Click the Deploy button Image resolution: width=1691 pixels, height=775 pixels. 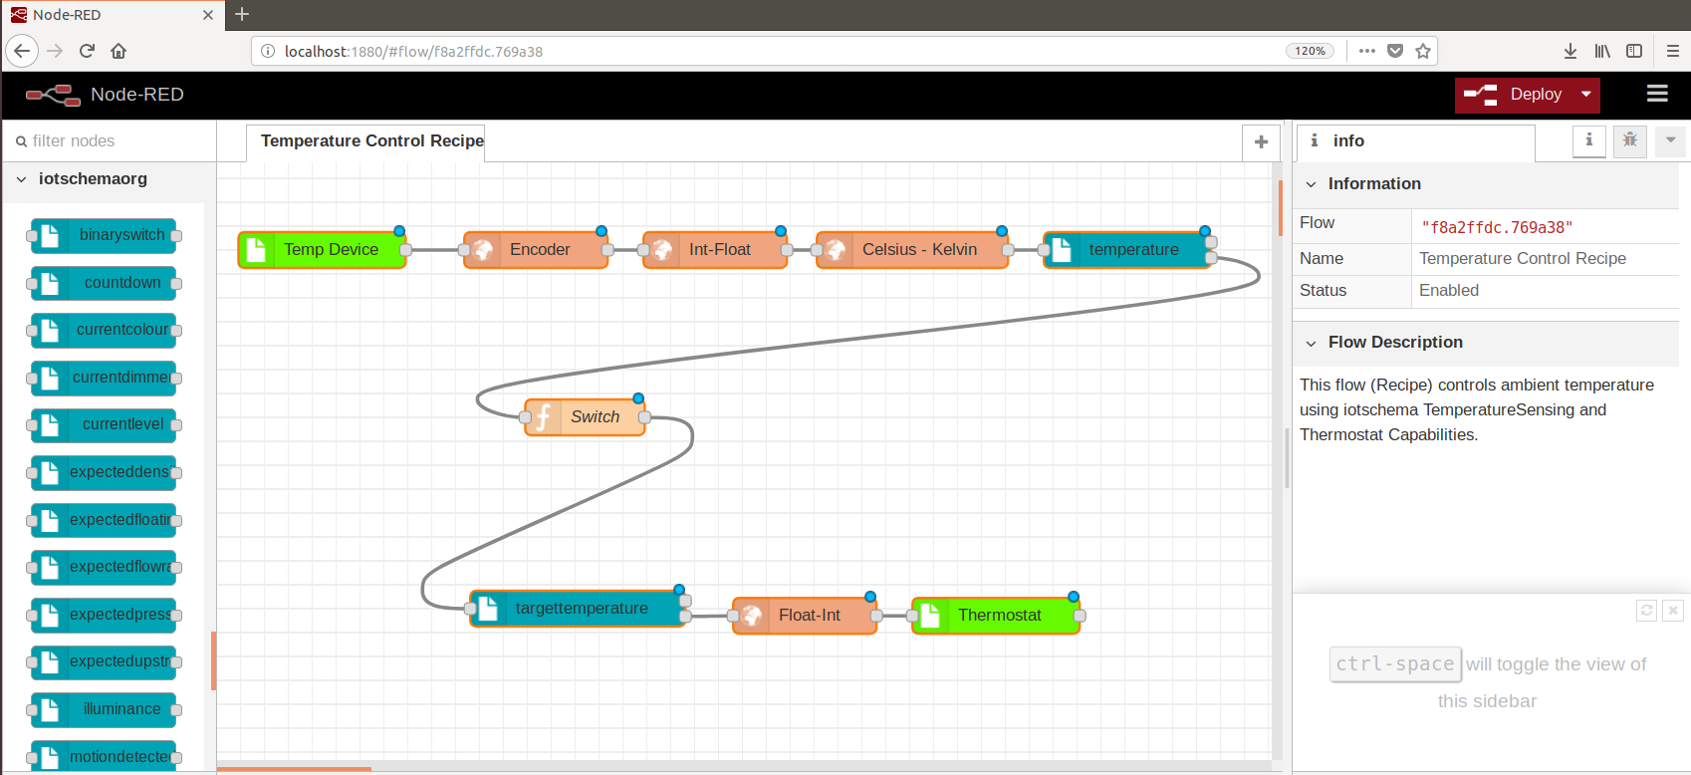click(x=1514, y=95)
